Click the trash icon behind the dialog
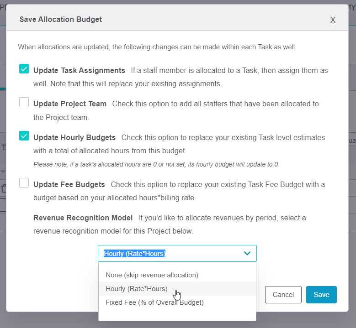Image resolution: width=356 pixels, height=328 pixels. [3, 188]
